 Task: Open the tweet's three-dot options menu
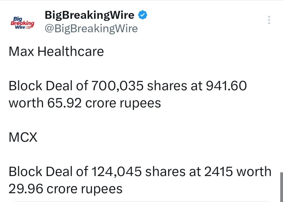click(269, 19)
